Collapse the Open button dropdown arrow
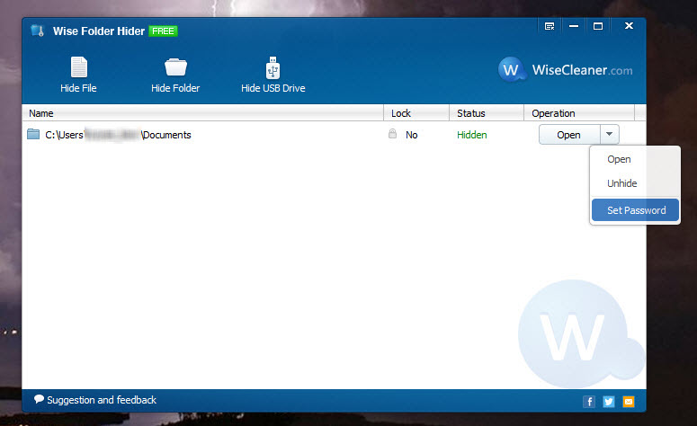Image resolution: width=697 pixels, height=426 pixels. click(610, 134)
